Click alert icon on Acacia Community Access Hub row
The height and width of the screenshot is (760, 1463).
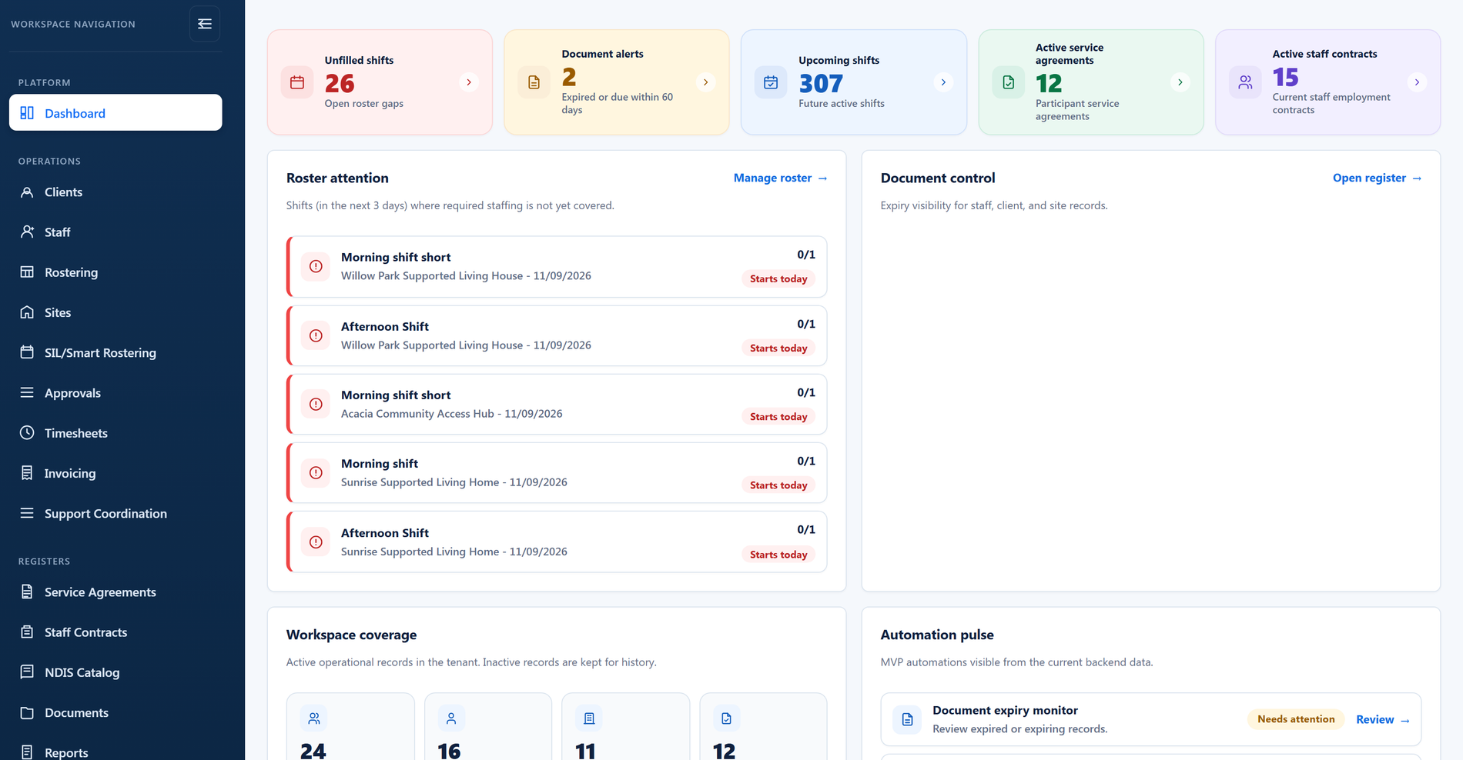(316, 405)
